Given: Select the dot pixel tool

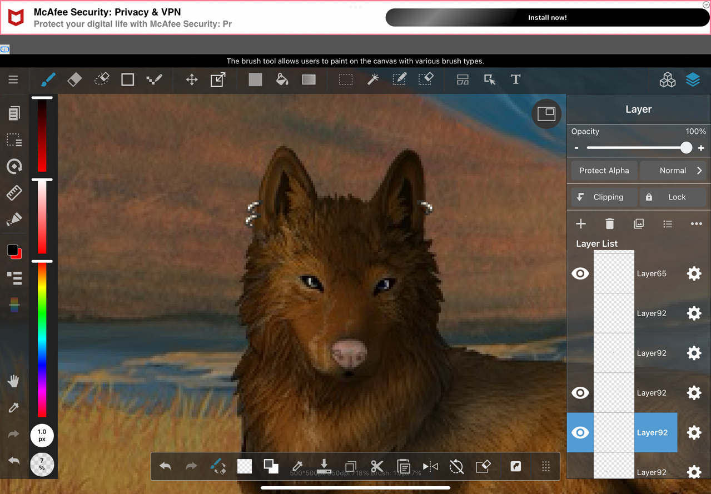Looking at the screenshot, I should (154, 79).
